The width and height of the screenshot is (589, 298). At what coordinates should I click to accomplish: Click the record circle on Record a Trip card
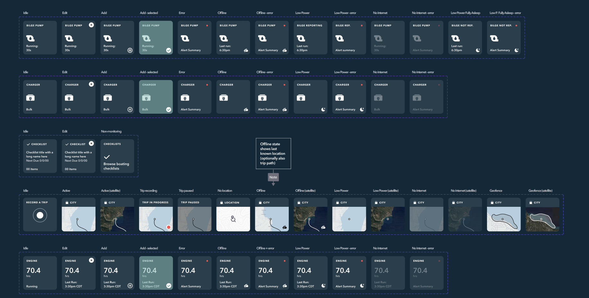[x=40, y=215]
